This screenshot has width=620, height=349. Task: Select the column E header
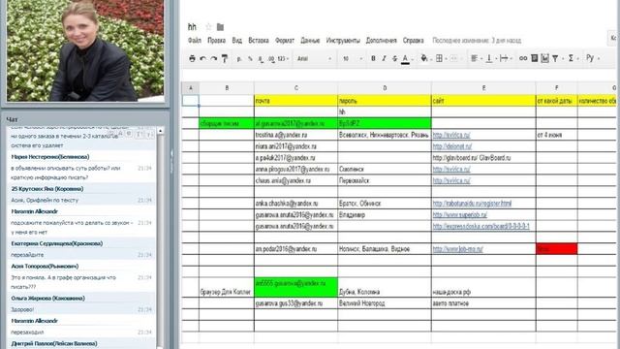[483, 88]
